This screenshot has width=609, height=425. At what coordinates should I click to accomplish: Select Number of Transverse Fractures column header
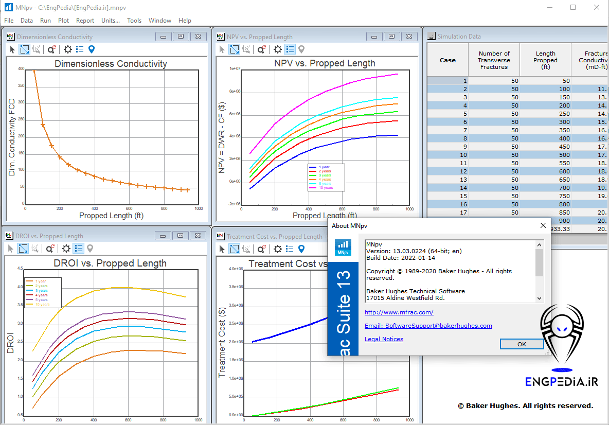point(494,60)
